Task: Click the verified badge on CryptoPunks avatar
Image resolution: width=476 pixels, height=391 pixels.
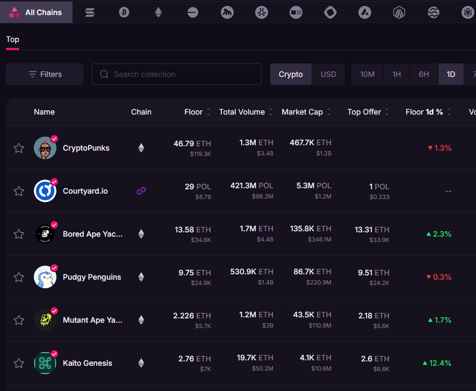Action: pyautogui.click(x=54, y=139)
